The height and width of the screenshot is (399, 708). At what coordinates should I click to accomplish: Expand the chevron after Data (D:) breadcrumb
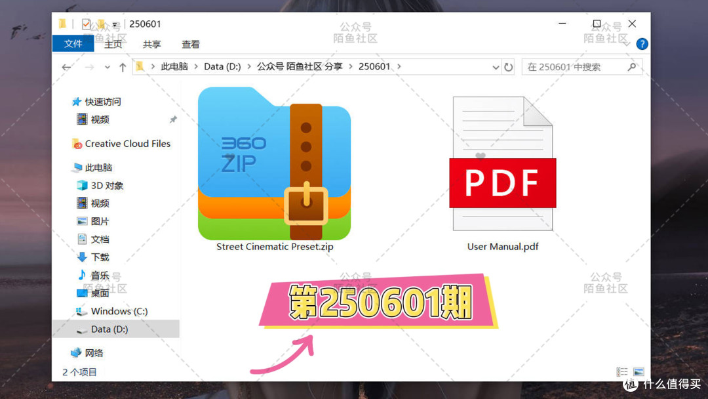[x=249, y=66]
